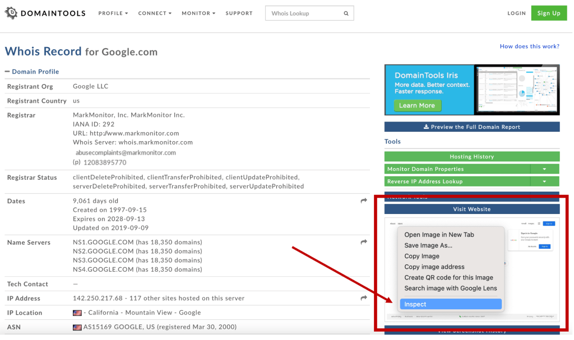Click the DOMAINTOOLS wordmark
Viewport: 574px width, 340px height.
click(53, 13)
